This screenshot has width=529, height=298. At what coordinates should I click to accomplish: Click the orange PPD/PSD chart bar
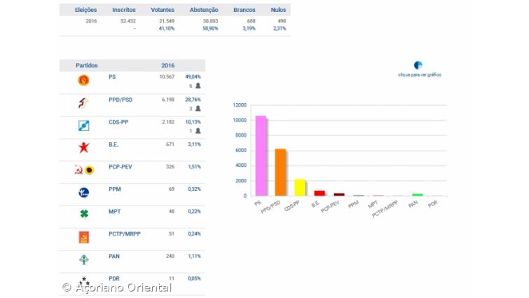(x=280, y=172)
